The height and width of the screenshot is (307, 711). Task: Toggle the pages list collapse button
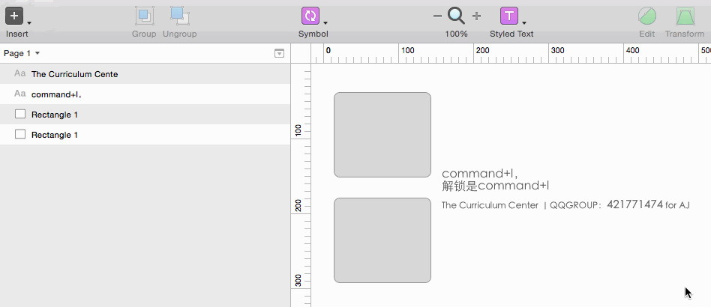pyautogui.click(x=279, y=53)
